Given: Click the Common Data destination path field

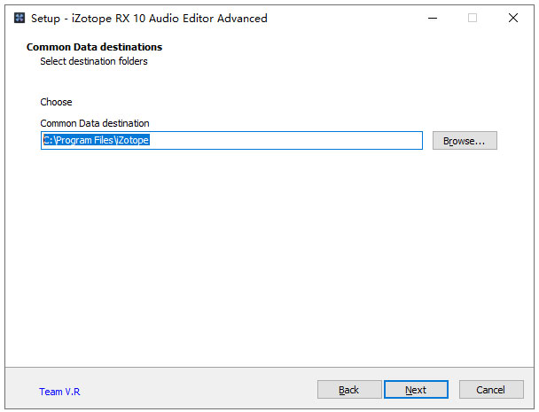Looking at the screenshot, I should coord(231,141).
